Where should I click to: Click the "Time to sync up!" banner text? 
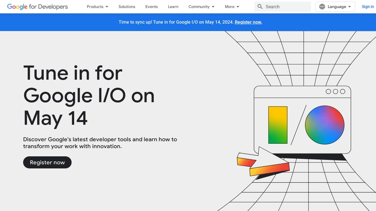pyautogui.click(x=176, y=22)
